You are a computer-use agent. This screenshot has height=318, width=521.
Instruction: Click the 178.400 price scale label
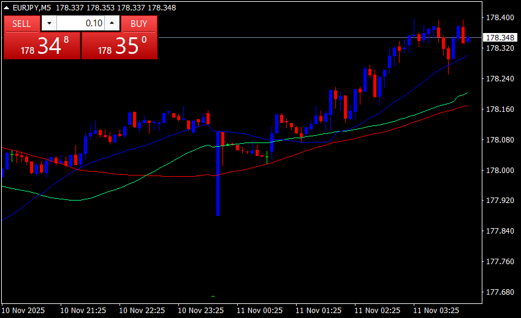500,18
